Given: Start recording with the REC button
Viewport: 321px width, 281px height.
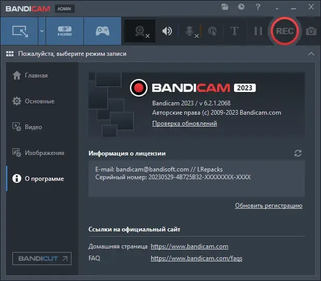Looking at the screenshot, I should pyautogui.click(x=285, y=31).
